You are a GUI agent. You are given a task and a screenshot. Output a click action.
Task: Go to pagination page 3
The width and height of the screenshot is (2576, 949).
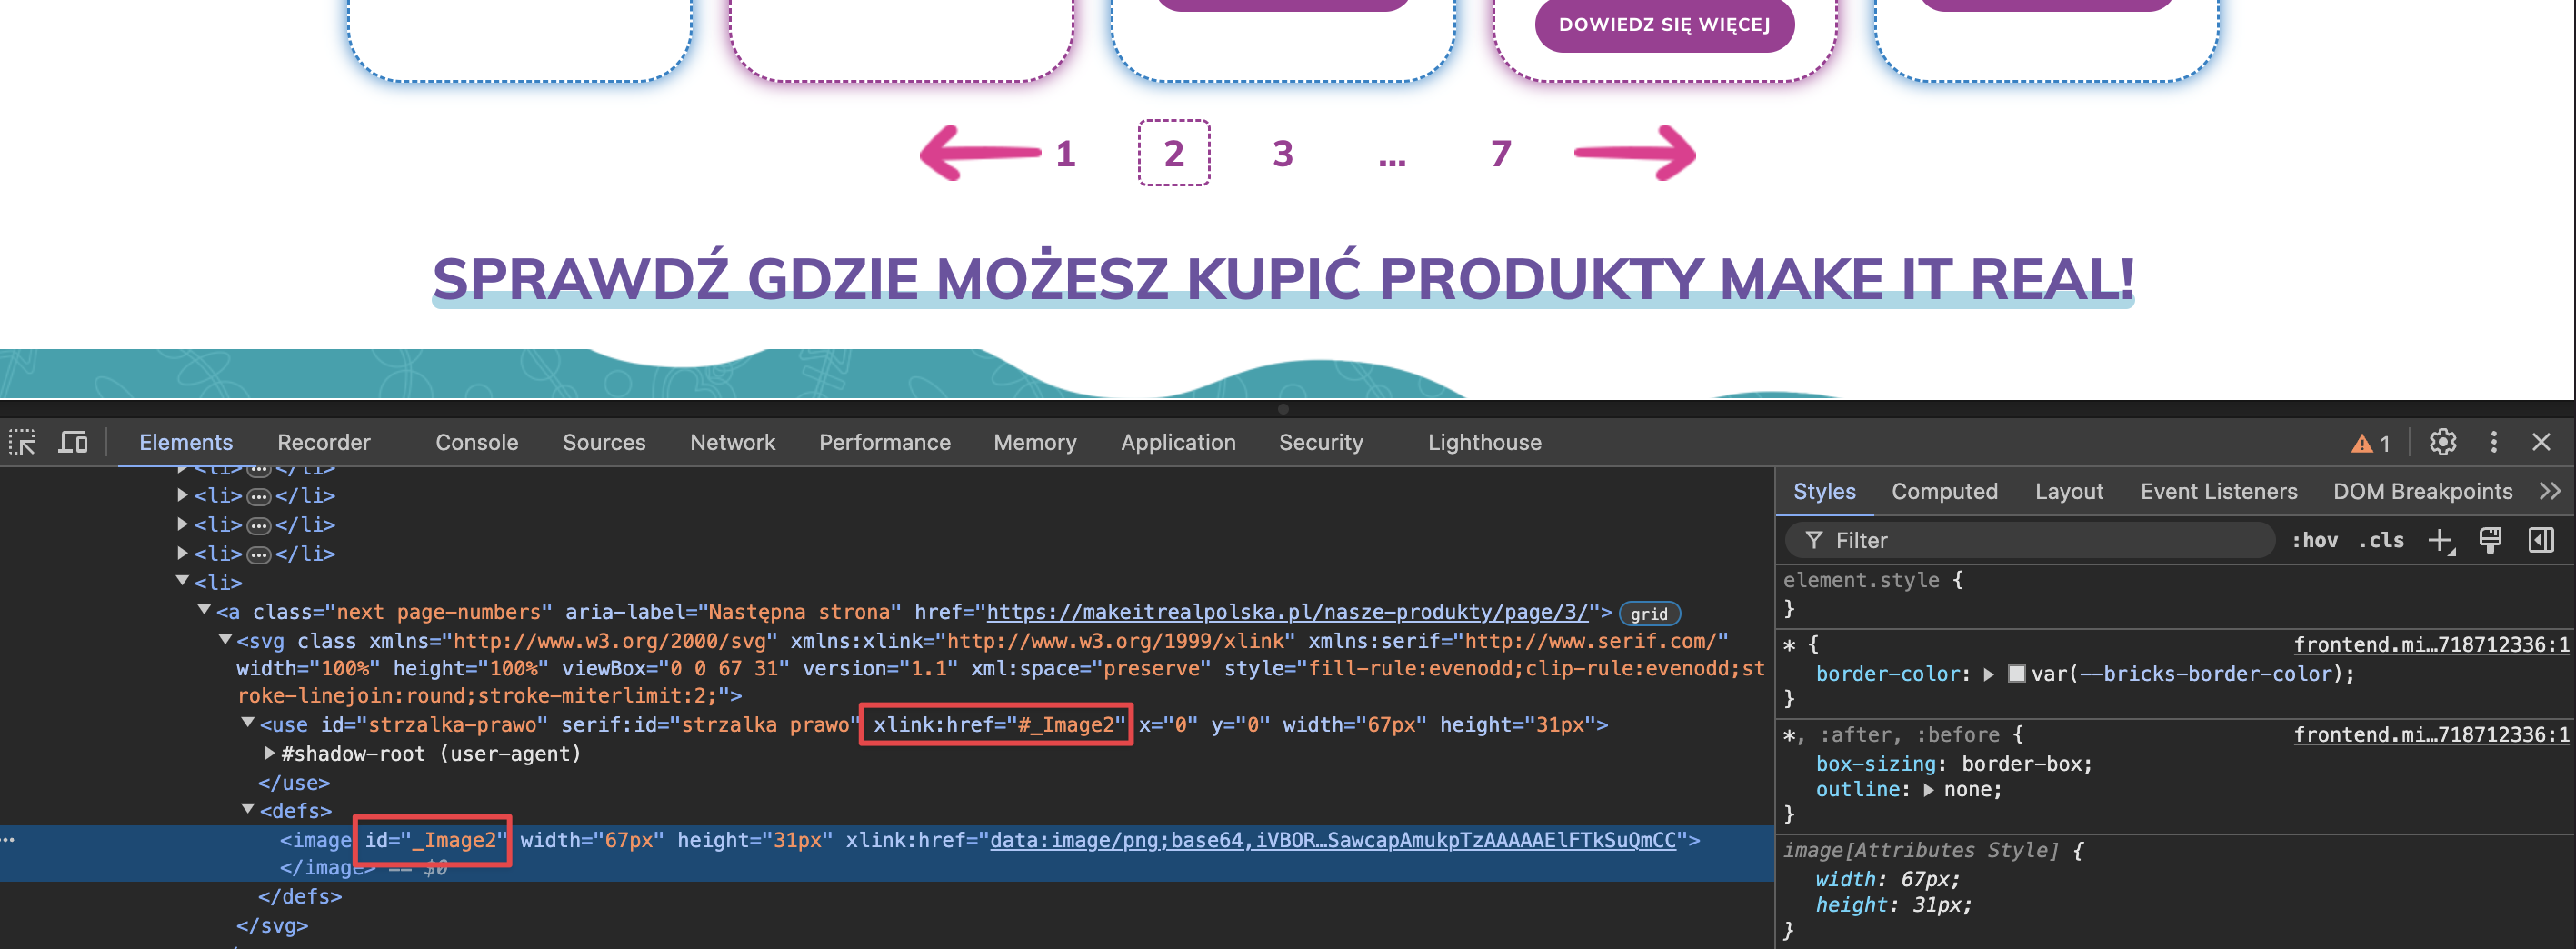pos(1283,153)
